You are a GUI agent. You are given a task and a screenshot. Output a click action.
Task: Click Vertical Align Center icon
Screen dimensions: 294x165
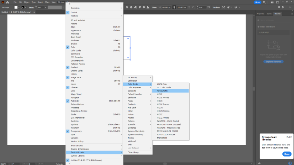(x=144, y=7)
